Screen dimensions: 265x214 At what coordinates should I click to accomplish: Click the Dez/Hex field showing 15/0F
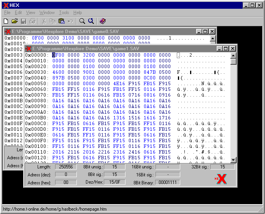114,182
